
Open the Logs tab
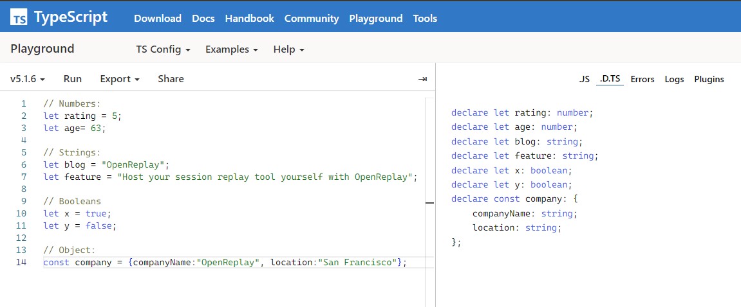674,79
